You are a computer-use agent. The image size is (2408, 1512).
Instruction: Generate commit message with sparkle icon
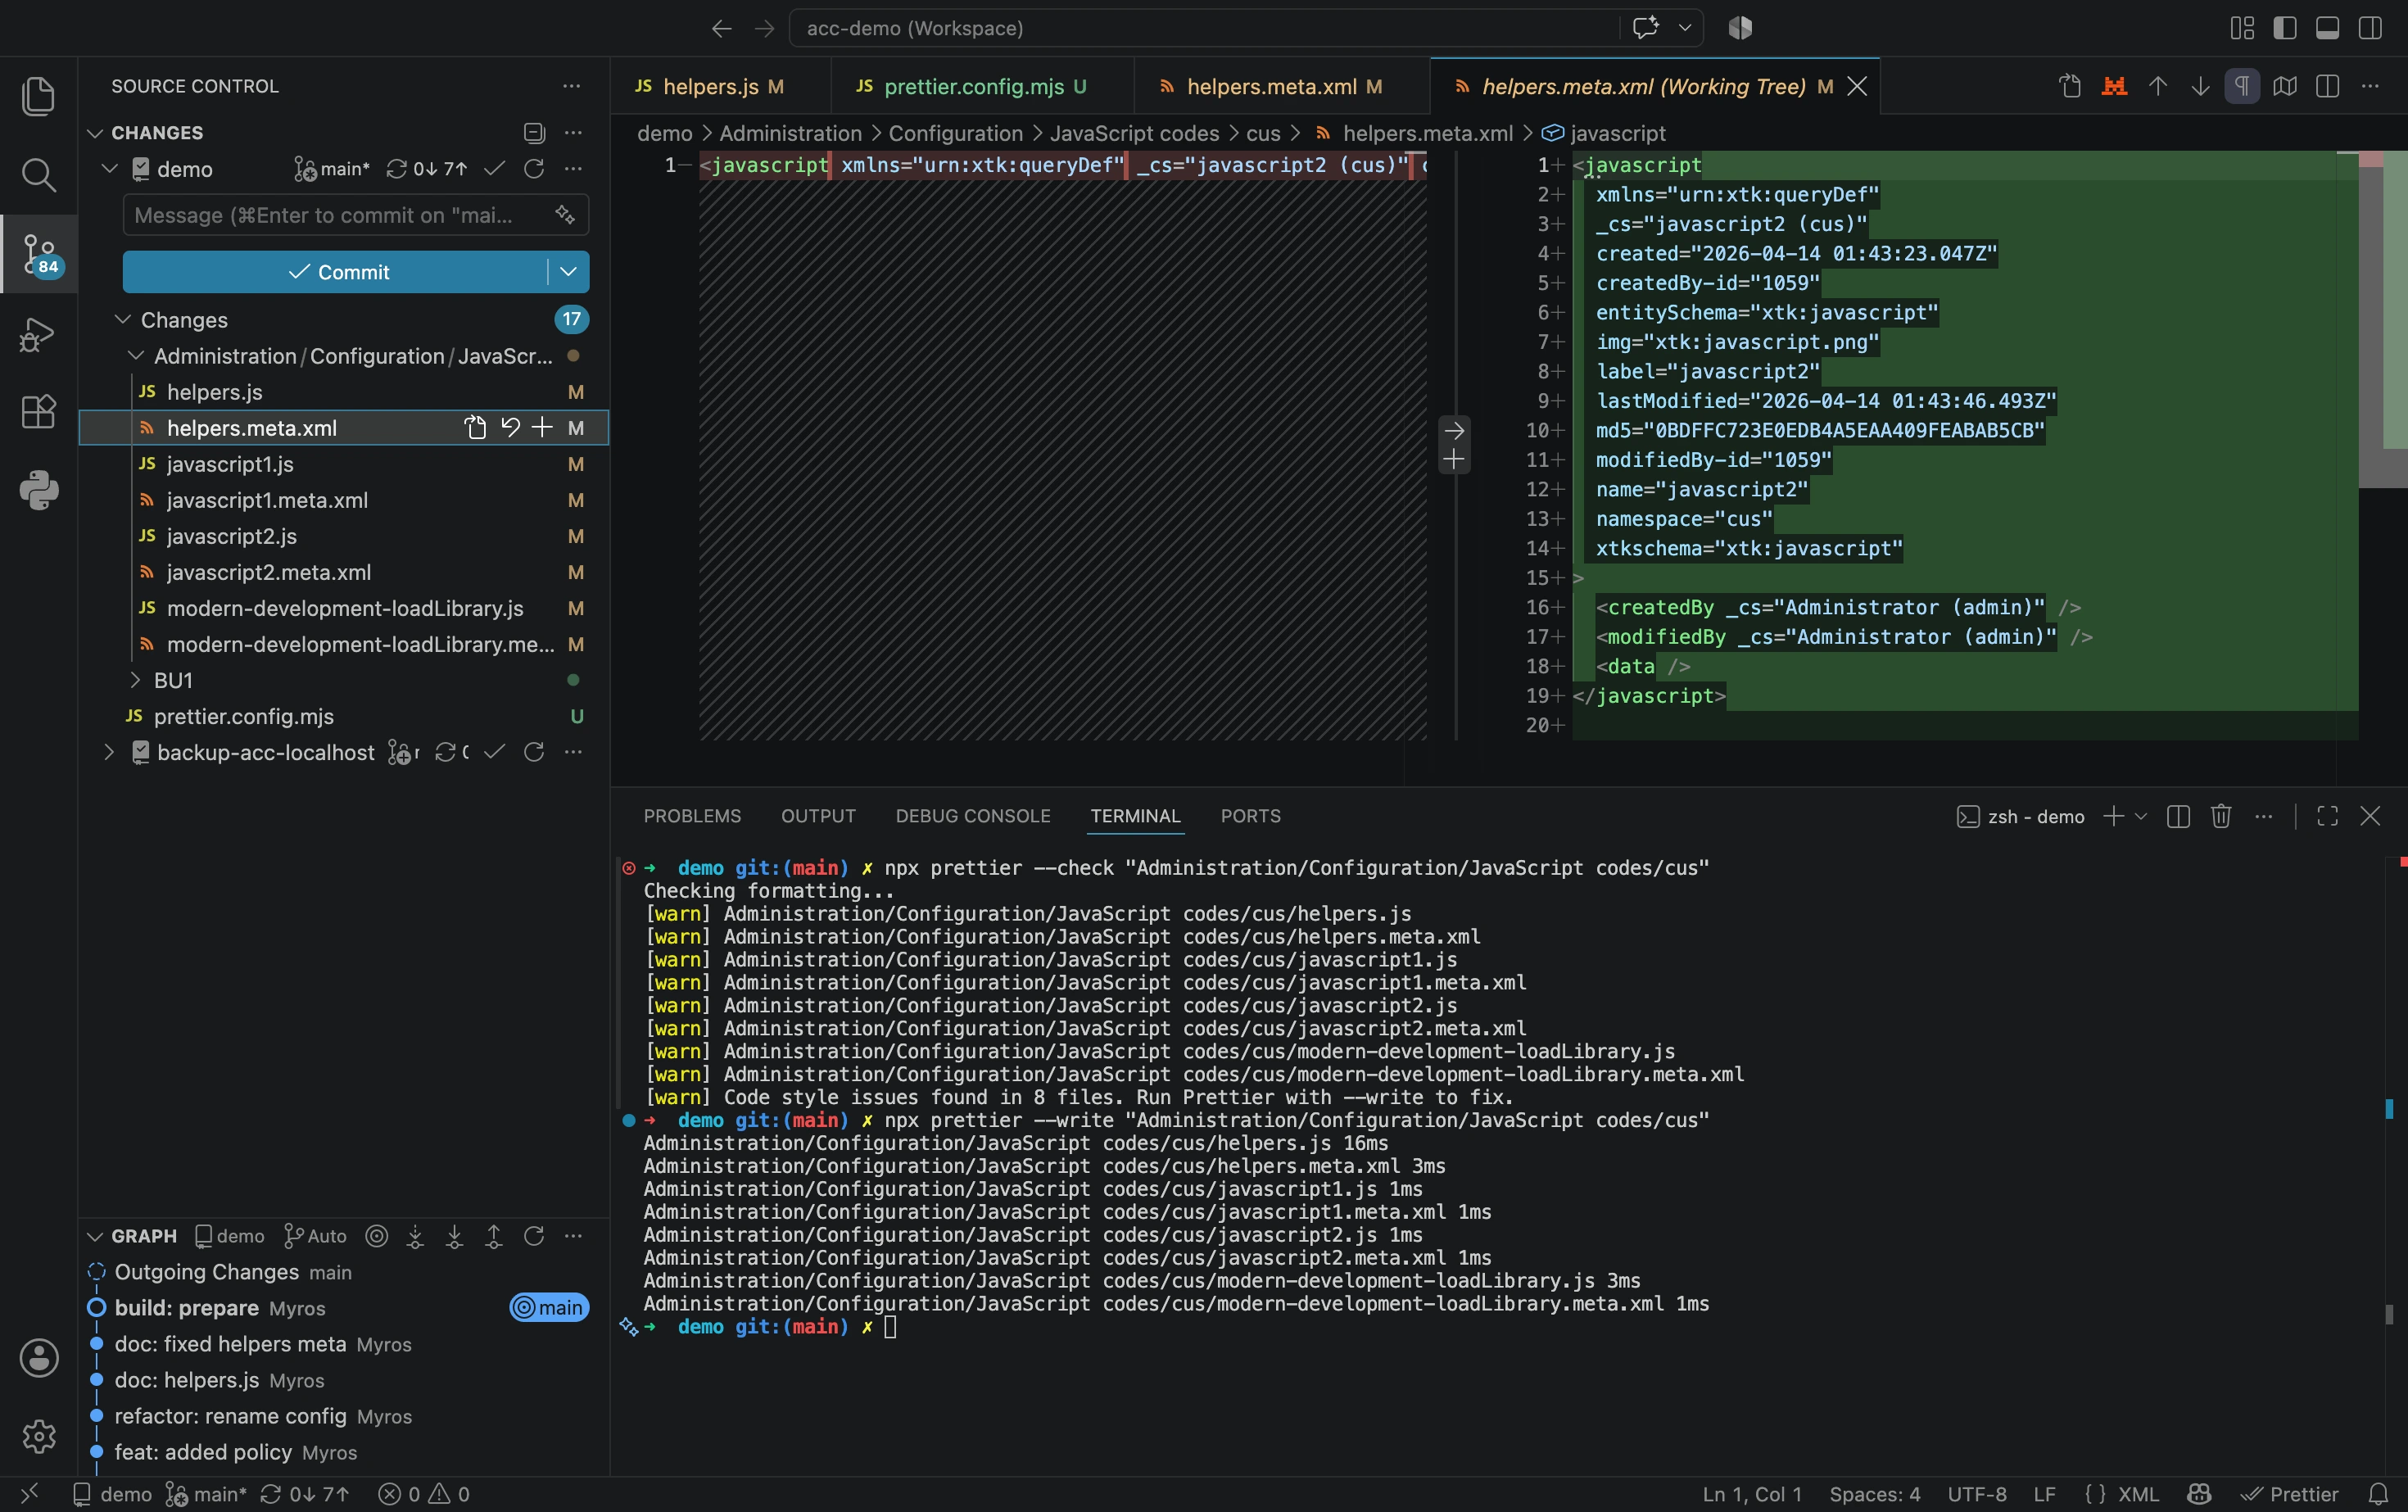565,215
